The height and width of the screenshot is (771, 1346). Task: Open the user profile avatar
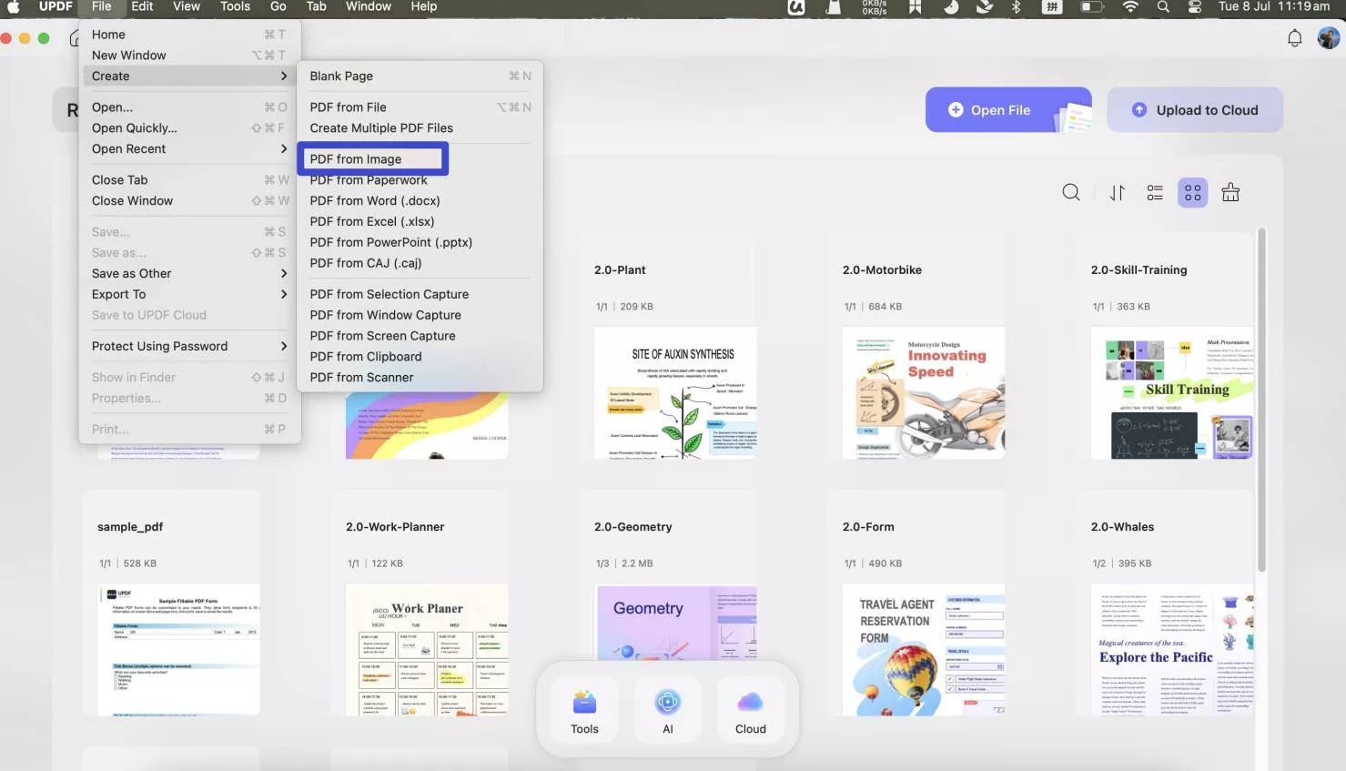(x=1329, y=38)
